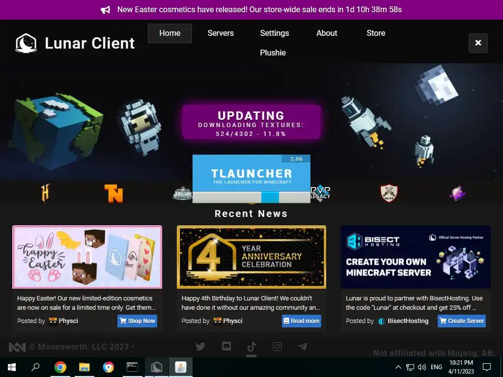Open the Settings tab

274,33
